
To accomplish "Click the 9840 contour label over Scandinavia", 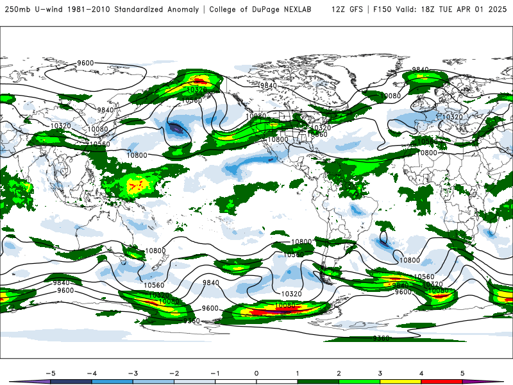I will (420, 69).
